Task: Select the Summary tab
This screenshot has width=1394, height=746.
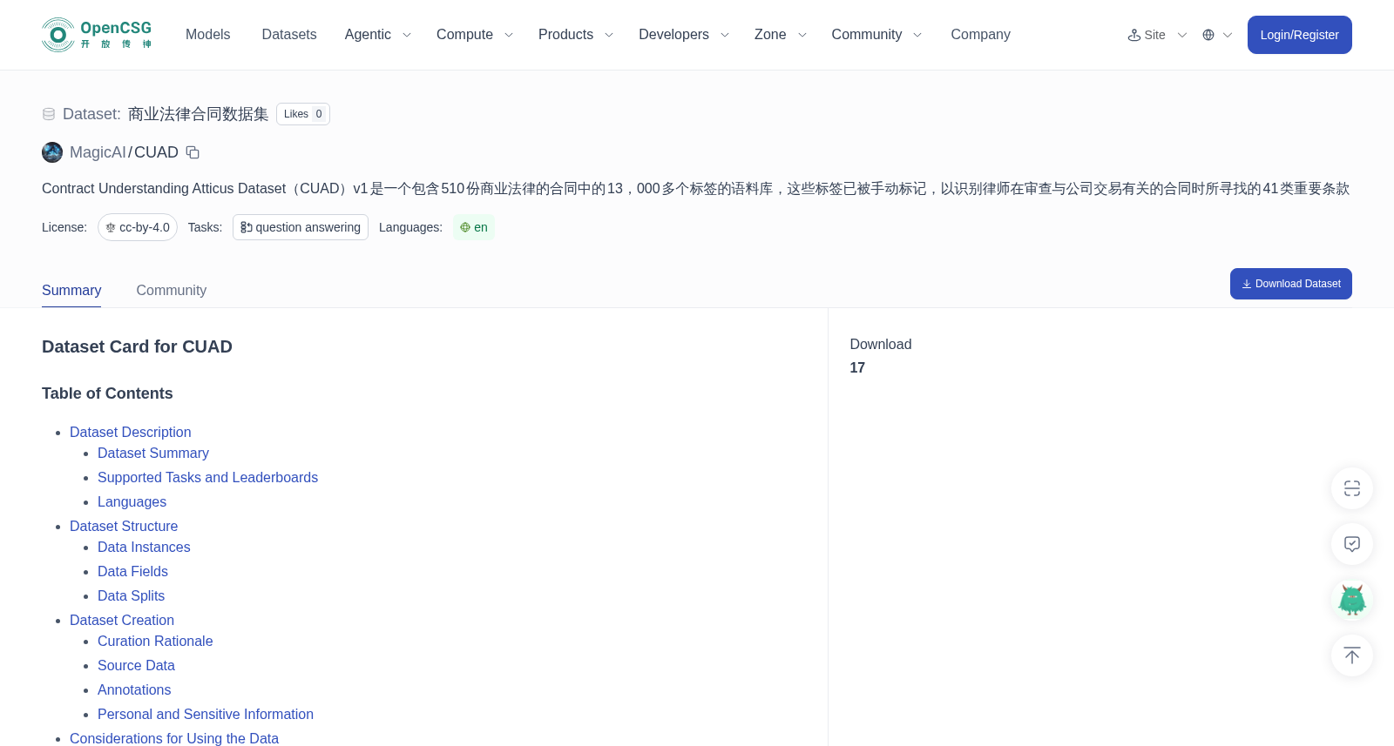Action: point(71,291)
